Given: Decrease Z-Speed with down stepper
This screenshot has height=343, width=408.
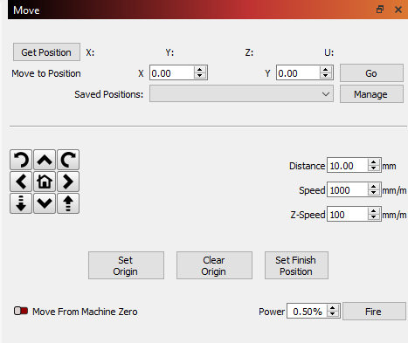Looking at the screenshot, I should coord(374,217).
